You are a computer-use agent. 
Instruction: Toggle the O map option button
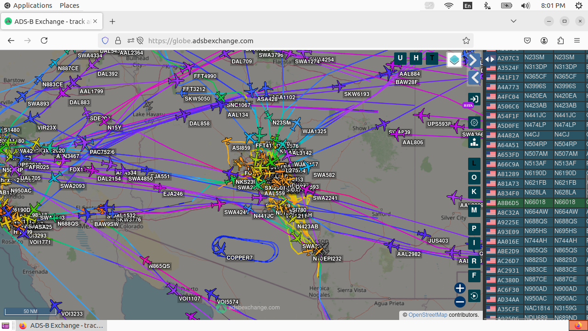[x=474, y=178]
